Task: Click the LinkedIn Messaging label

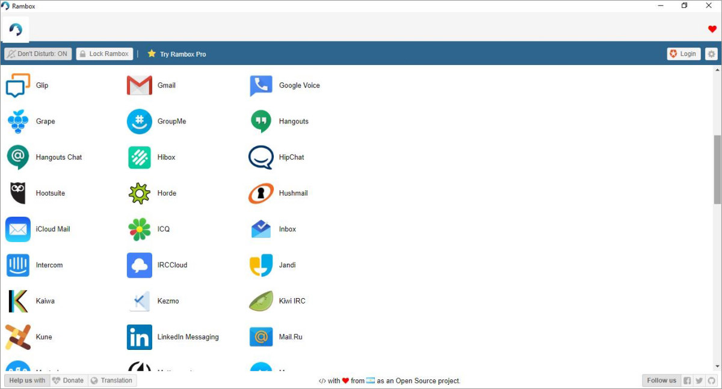Action: tap(188, 337)
